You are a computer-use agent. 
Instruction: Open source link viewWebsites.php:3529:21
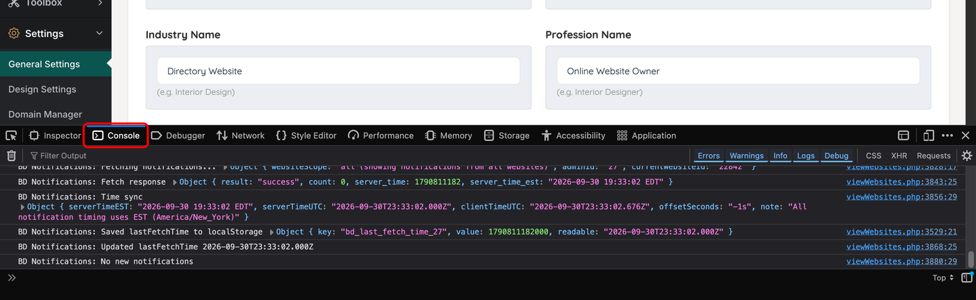click(x=901, y=232)
